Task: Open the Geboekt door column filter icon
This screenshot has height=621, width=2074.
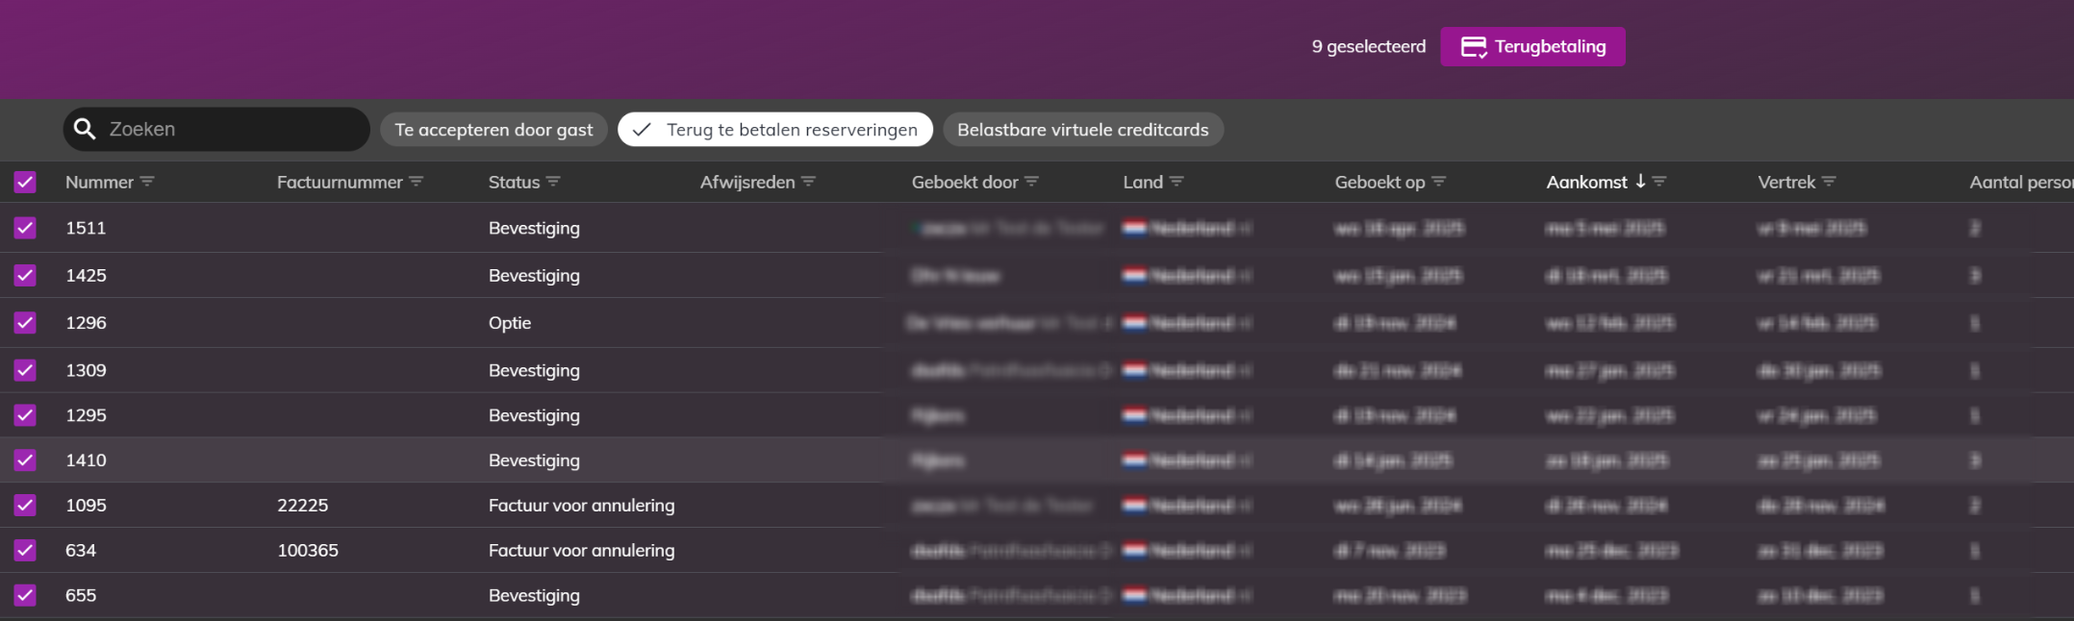Action: tap(1032, 182)
